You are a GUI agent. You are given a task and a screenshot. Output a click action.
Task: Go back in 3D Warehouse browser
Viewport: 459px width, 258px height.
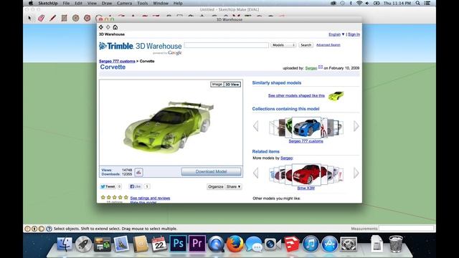click(x=101, y=27)
